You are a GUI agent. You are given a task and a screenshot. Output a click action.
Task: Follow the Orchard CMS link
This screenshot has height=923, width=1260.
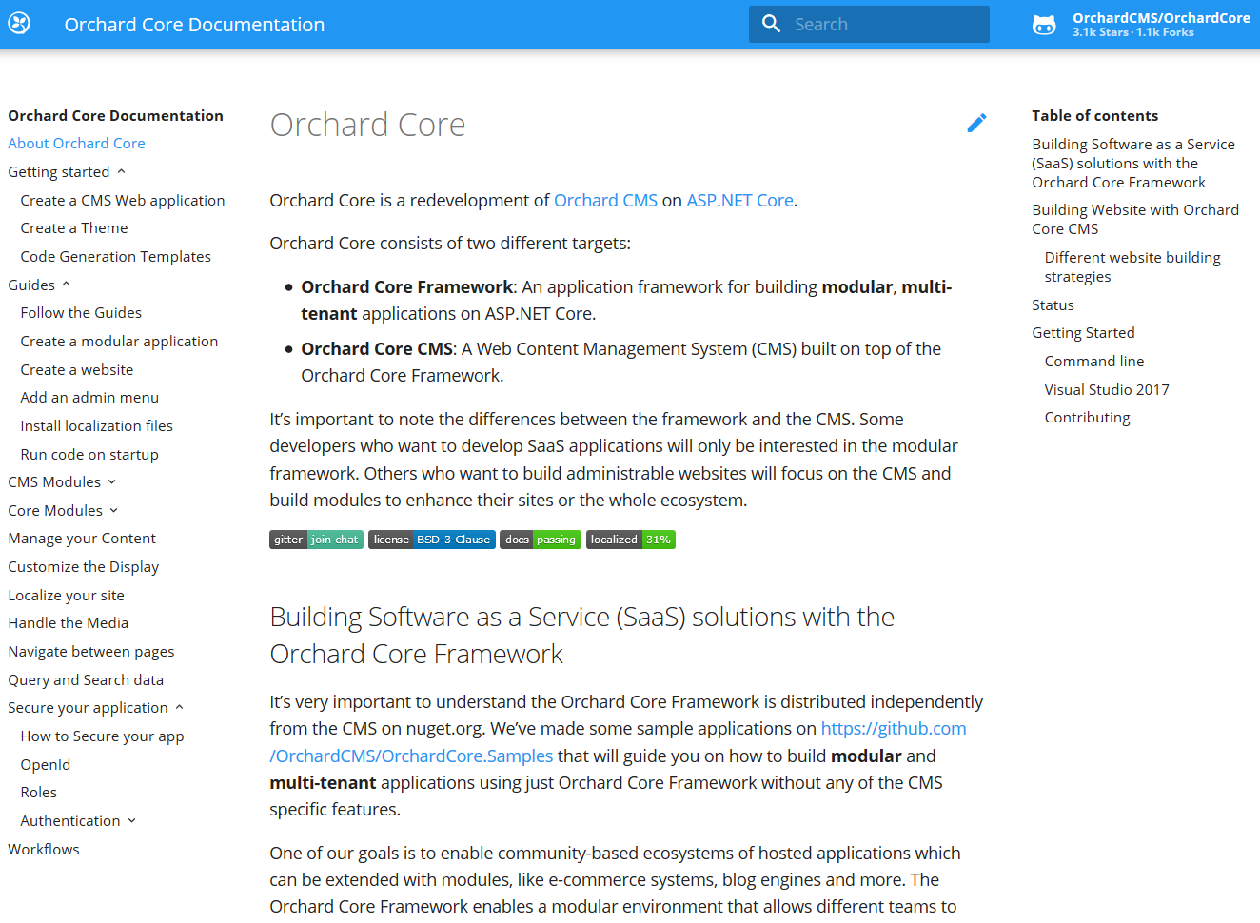point(605,201)
